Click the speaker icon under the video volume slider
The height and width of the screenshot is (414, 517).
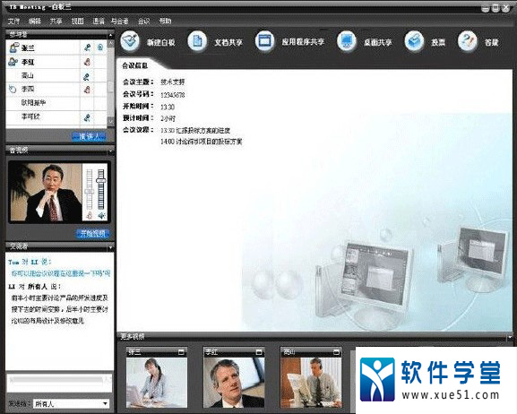pyautogui.click(x=101, y=216)
